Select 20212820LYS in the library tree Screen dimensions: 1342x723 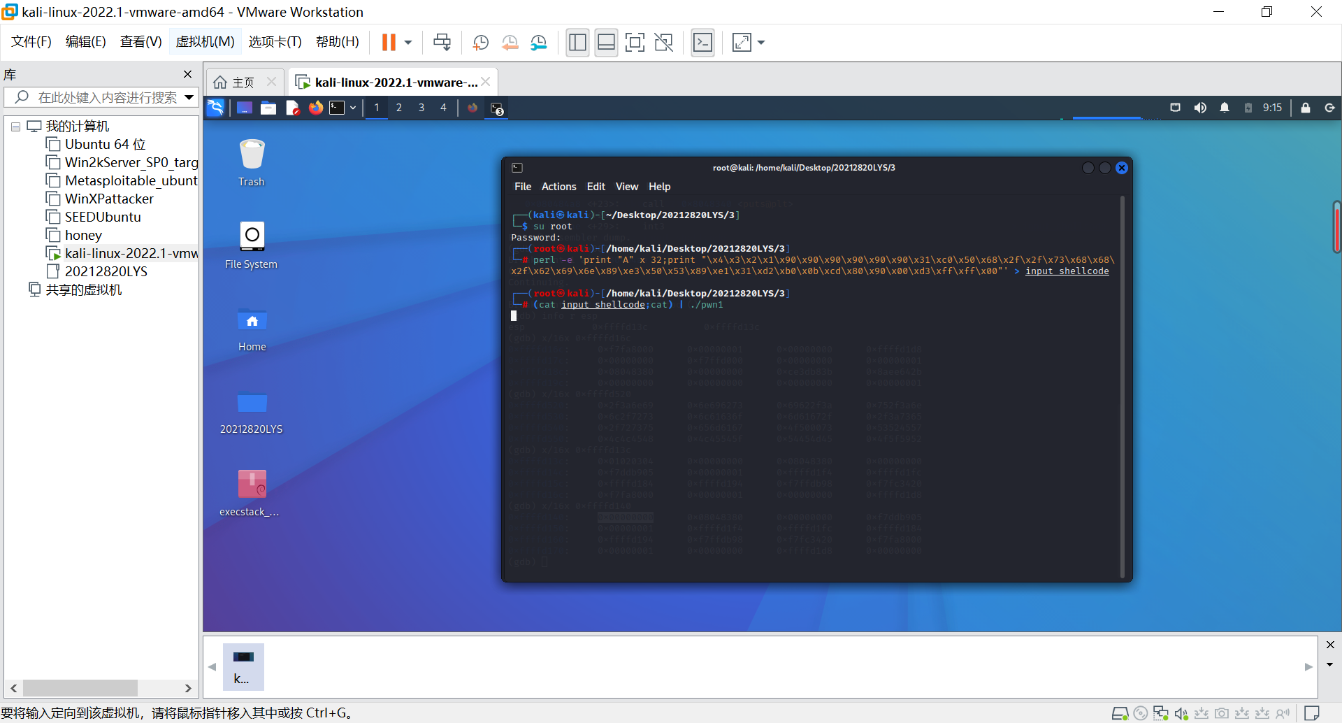[x=96, y=271]
